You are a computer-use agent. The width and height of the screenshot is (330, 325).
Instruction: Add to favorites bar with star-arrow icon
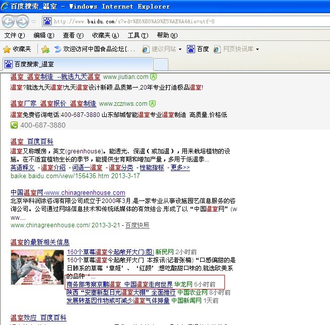tap(45, 49)
